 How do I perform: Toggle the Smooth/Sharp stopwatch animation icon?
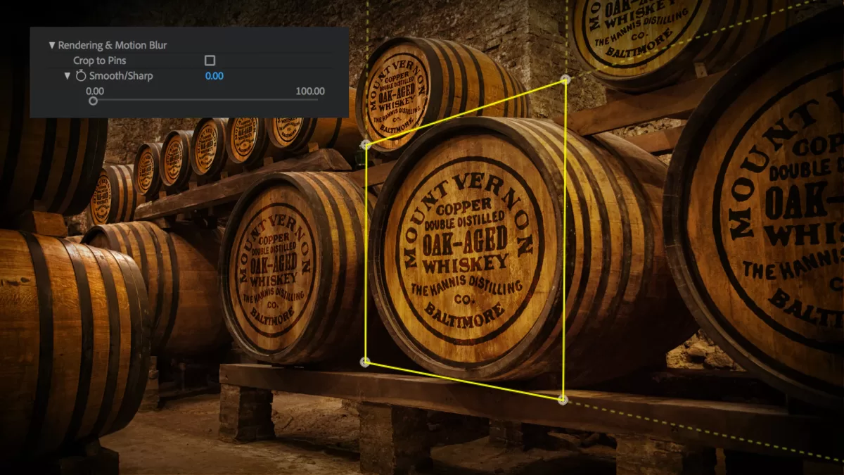click(81, 75)
